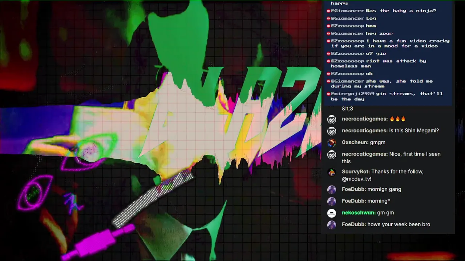Screen dimensions: 465x261
Task: Select @Giomancer name on 'Was the baby a ninja?'
Action: pyautogui.click(x=347, y=11)
